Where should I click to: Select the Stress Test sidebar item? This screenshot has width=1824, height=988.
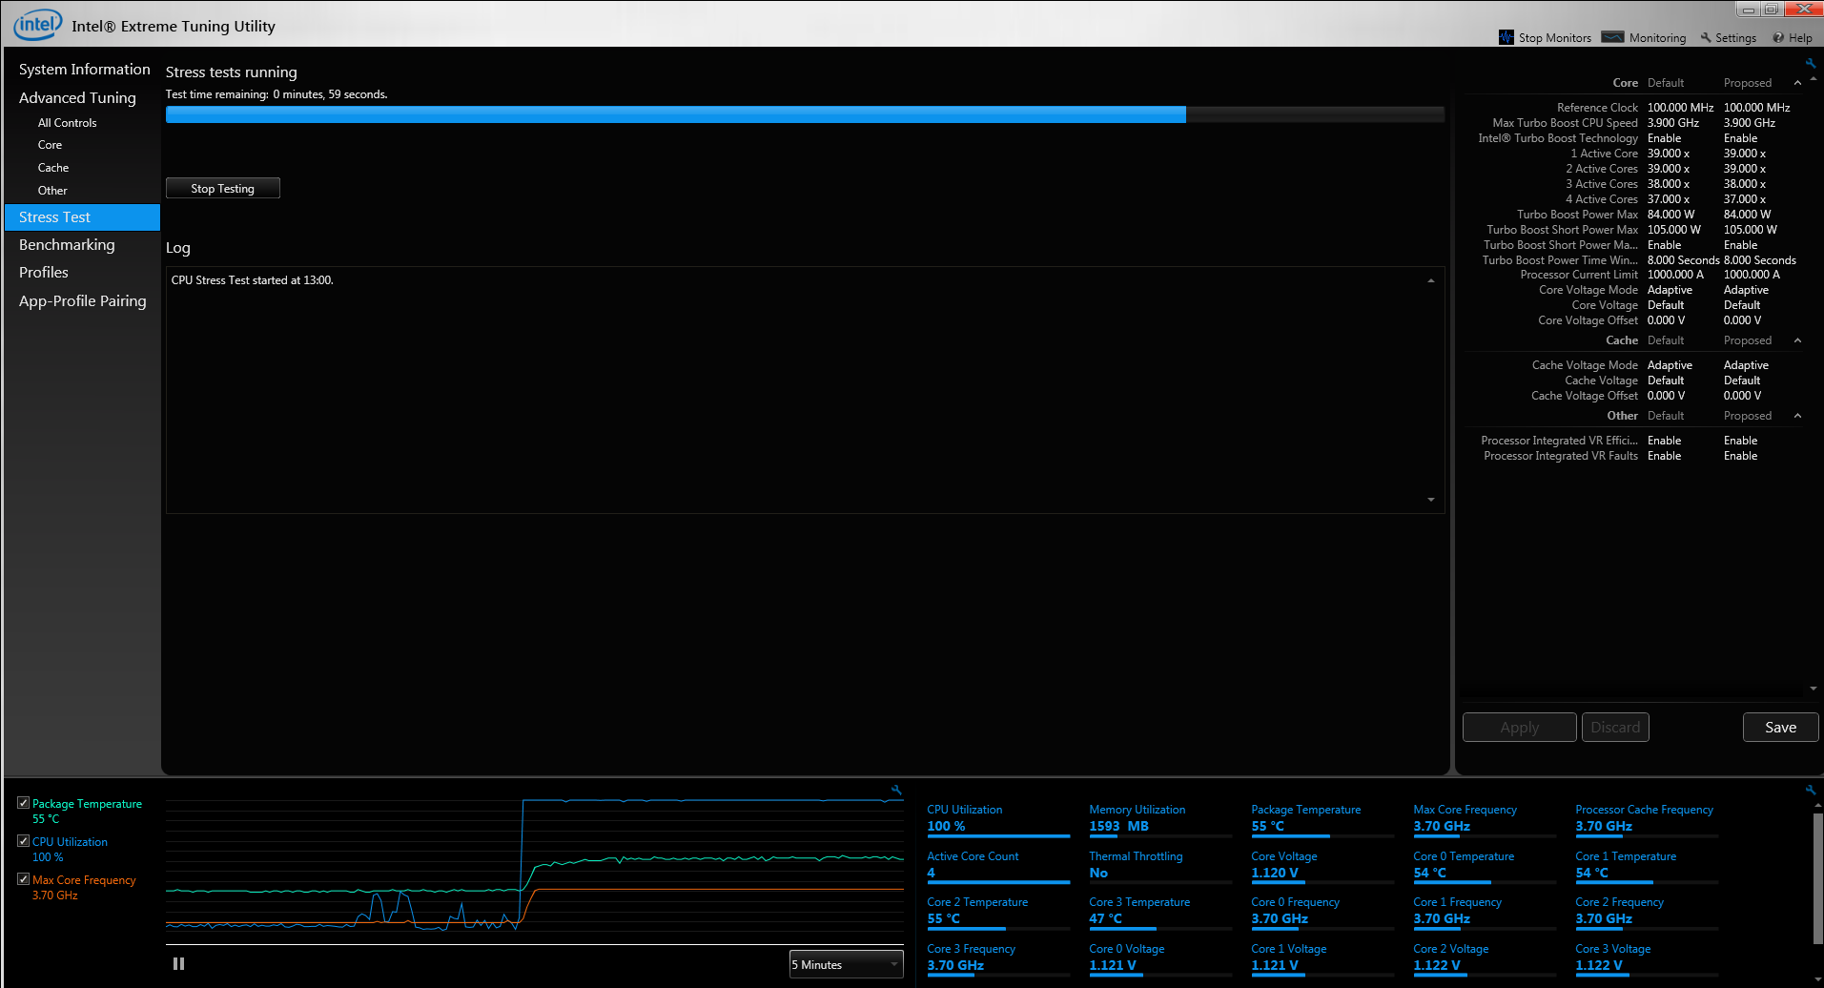pos(82,217)
